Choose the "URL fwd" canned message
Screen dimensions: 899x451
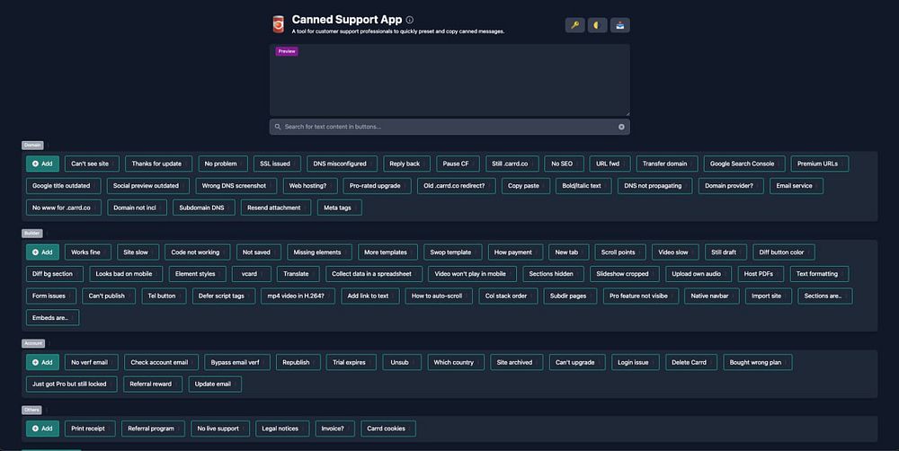(610, 164)
